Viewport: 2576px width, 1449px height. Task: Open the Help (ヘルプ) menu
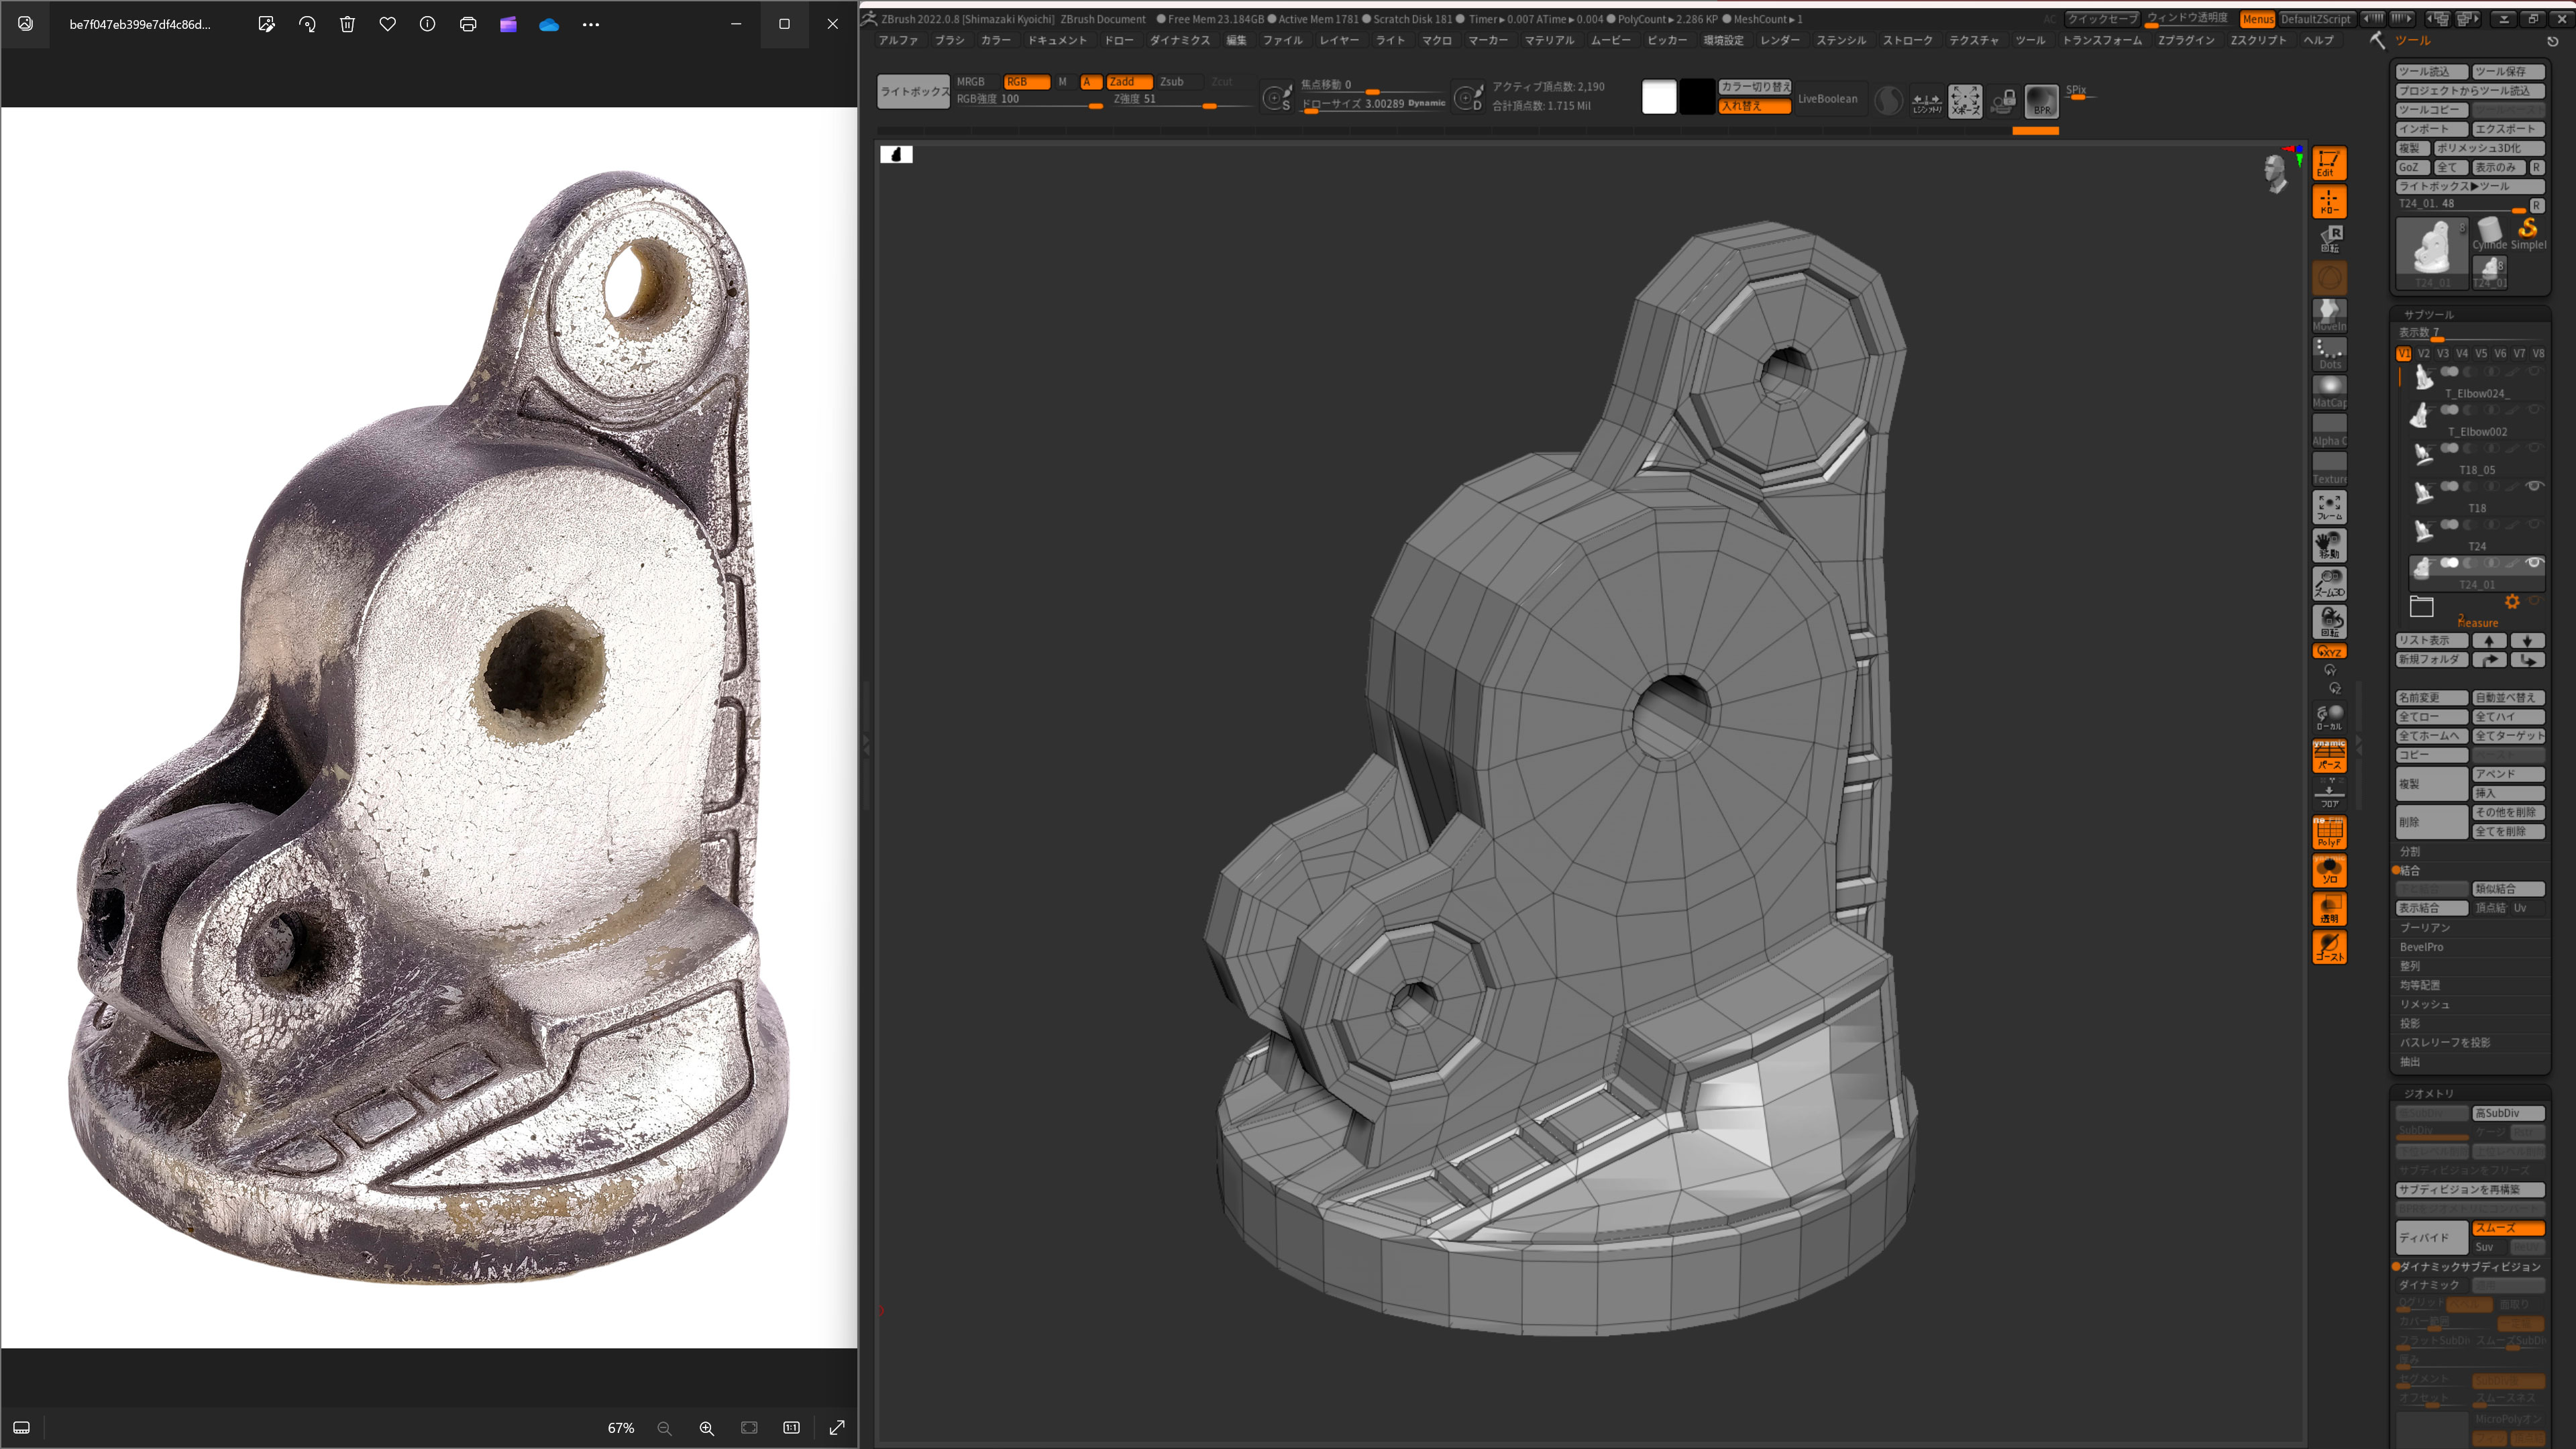point(2318,40)
